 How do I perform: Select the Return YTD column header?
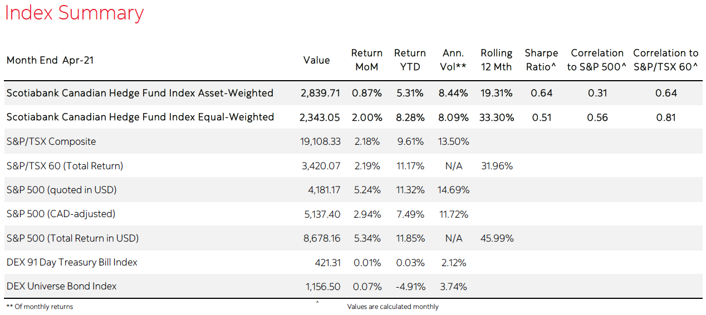click(x=410, y=60)
